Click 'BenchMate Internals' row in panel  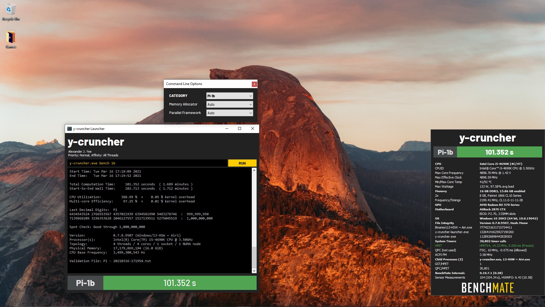[x=469, y=273]
